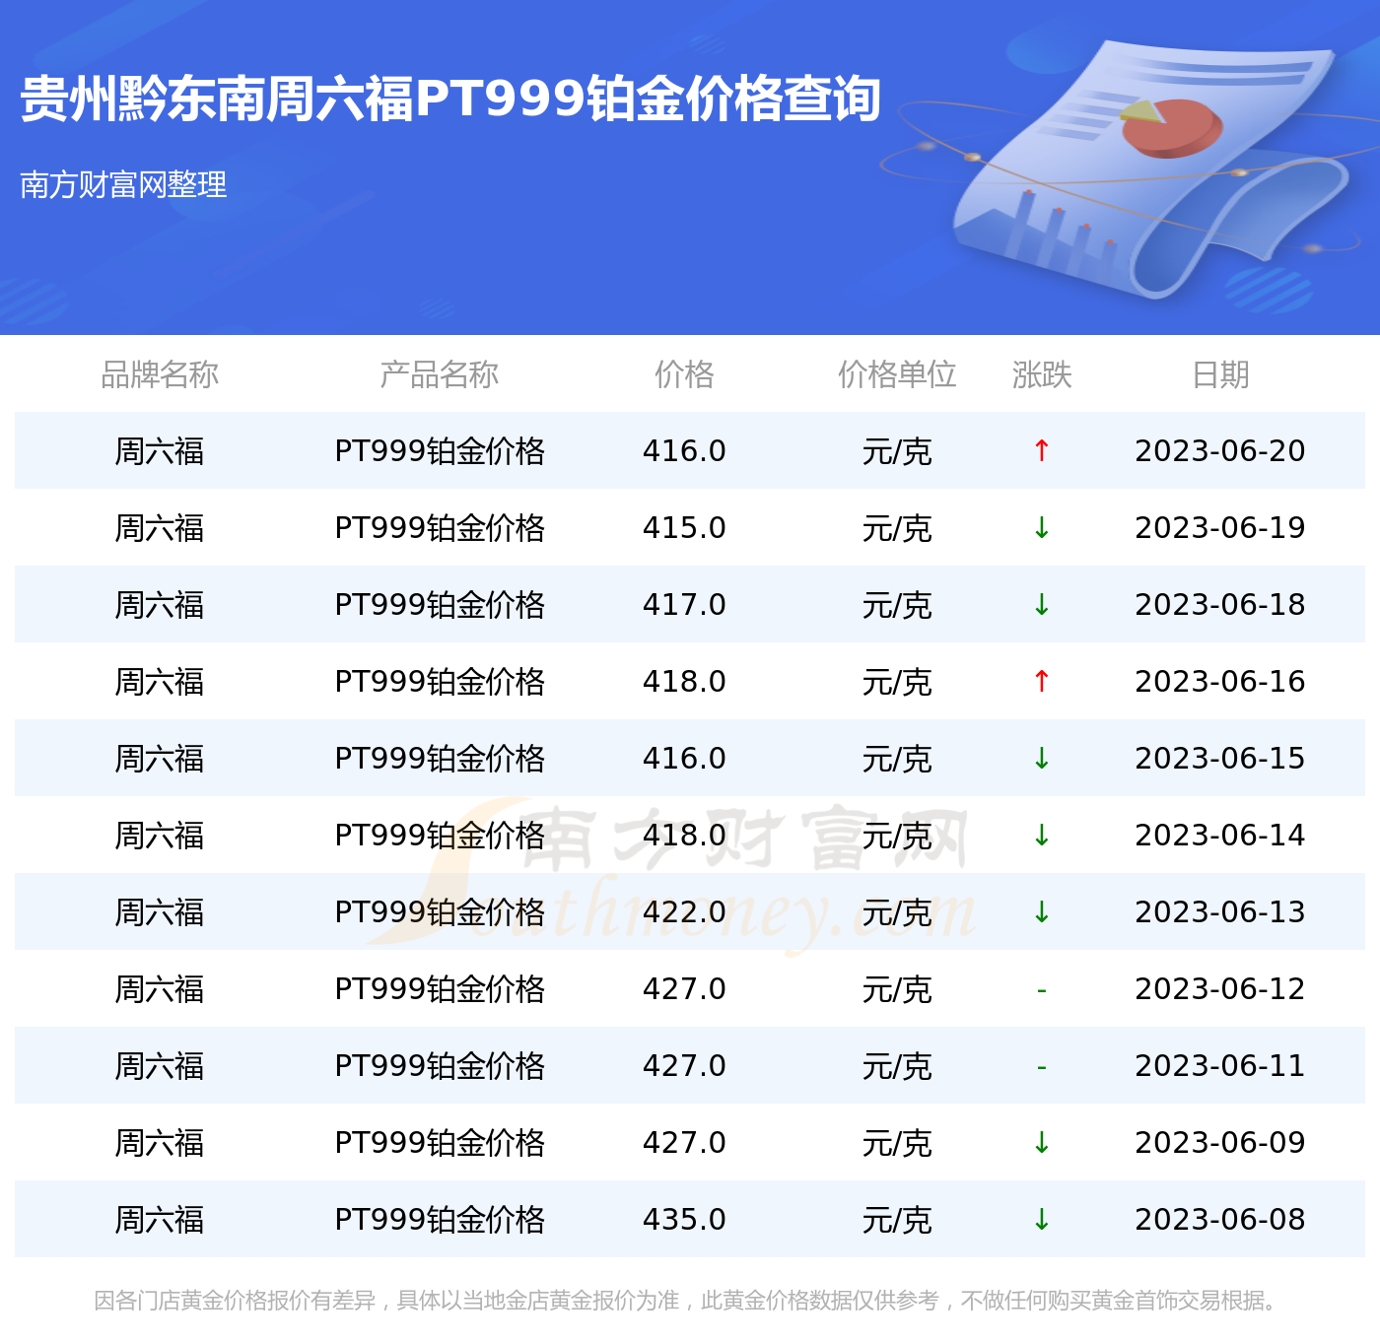The width and height of the screenshot is (1380, 1343).
Task: Click the 产品名称 column header
Action: coord(440,374)
